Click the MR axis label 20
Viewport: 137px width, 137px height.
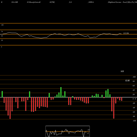pos(134,95)
